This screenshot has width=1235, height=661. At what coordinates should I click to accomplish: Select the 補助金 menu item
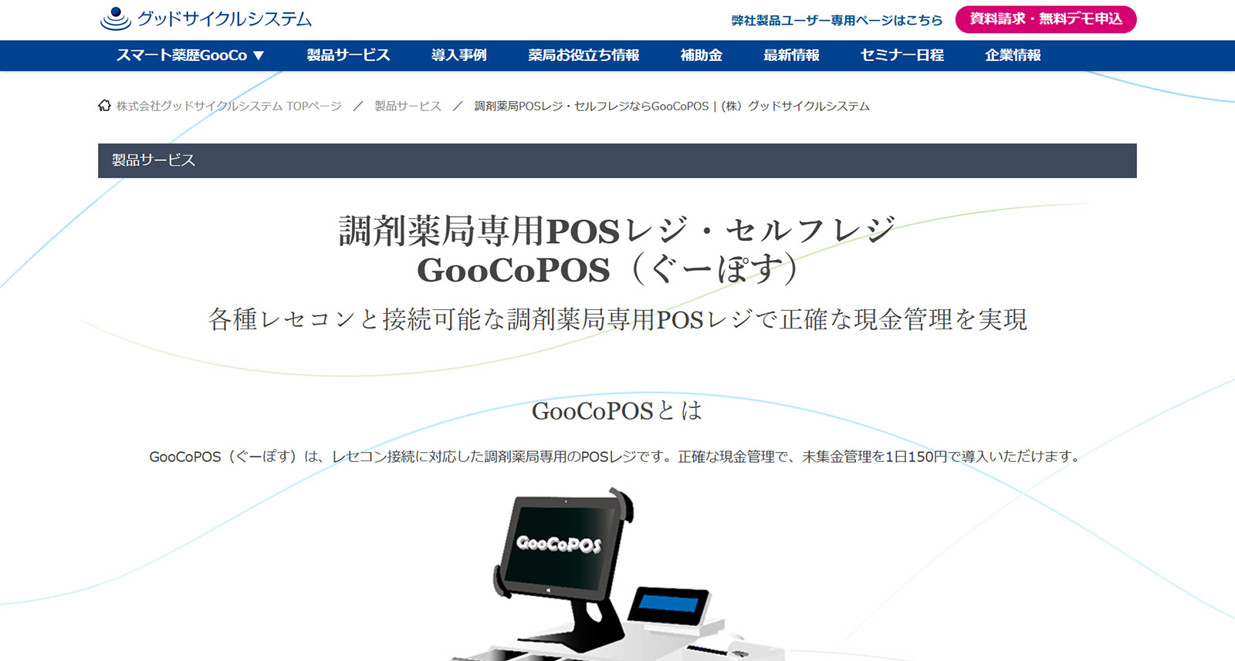click(701, 56)
